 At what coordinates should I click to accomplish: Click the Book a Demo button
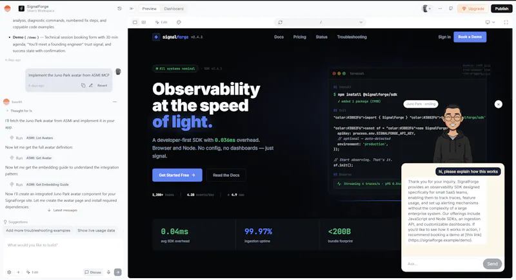(470, 37)
